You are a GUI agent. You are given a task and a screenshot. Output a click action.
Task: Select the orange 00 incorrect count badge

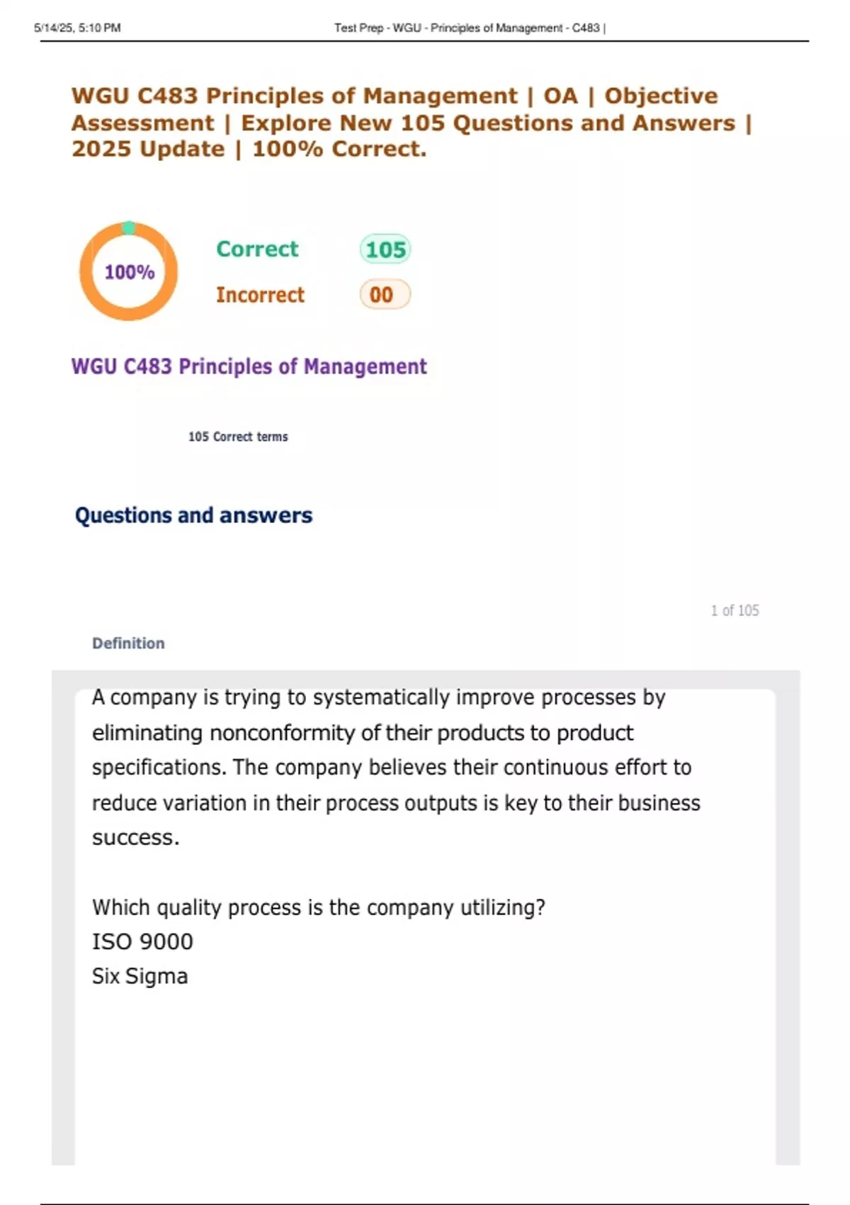[x=385, y=295]
